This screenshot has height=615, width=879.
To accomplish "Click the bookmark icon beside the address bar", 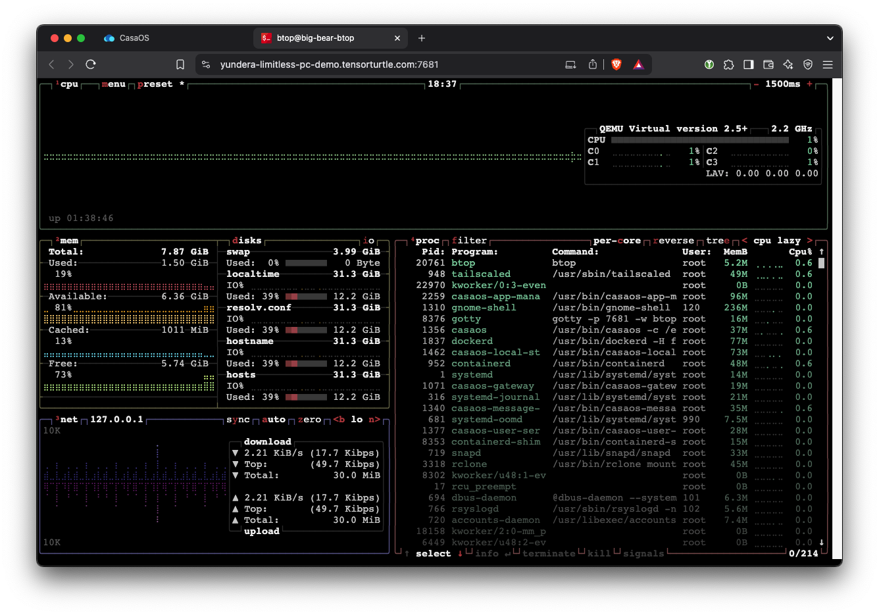I will (x=180, y=64).
